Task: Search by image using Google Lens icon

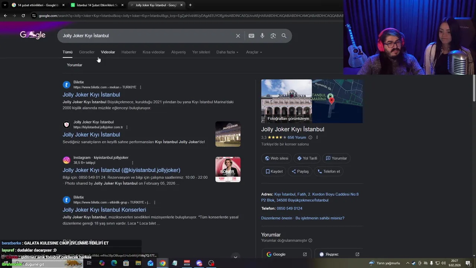Action: click(x=273, y=36)
